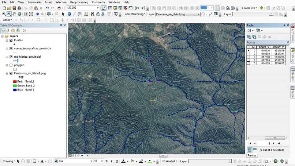Create a new map document
This screenshot has width=295, height=166.
pos(4,8)
